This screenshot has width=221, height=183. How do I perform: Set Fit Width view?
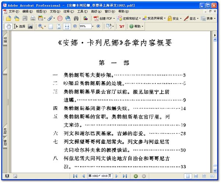[x=67, y=27]
